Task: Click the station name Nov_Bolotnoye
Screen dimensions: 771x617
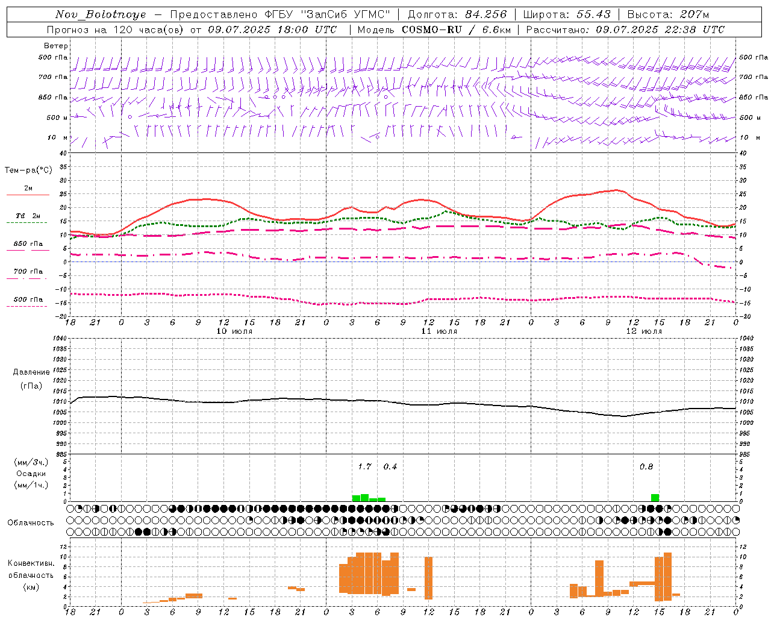Action: click(101, 14)
